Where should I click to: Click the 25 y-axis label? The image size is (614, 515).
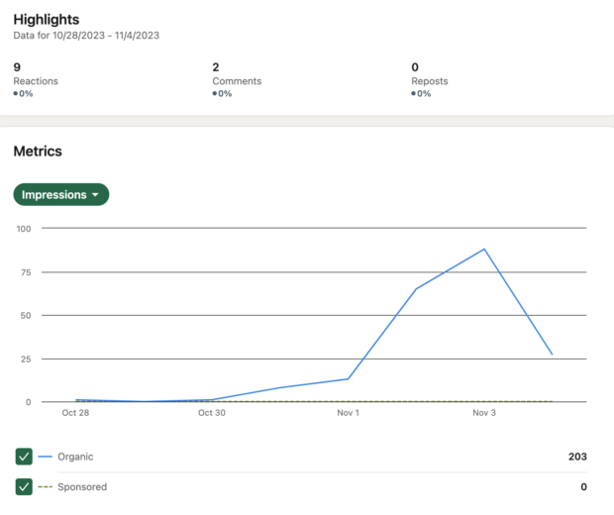[26, 360]
